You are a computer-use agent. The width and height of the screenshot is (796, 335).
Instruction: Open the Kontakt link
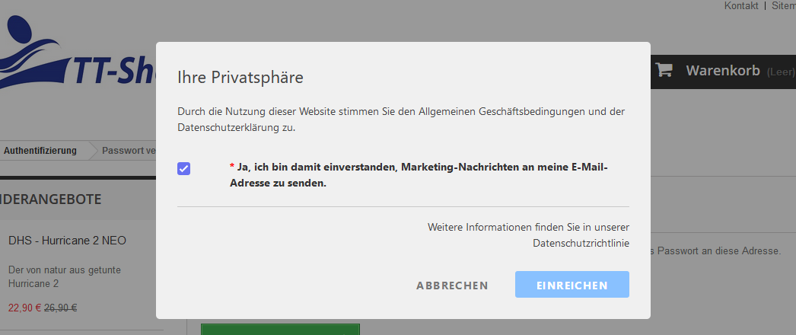pos(741,5)
